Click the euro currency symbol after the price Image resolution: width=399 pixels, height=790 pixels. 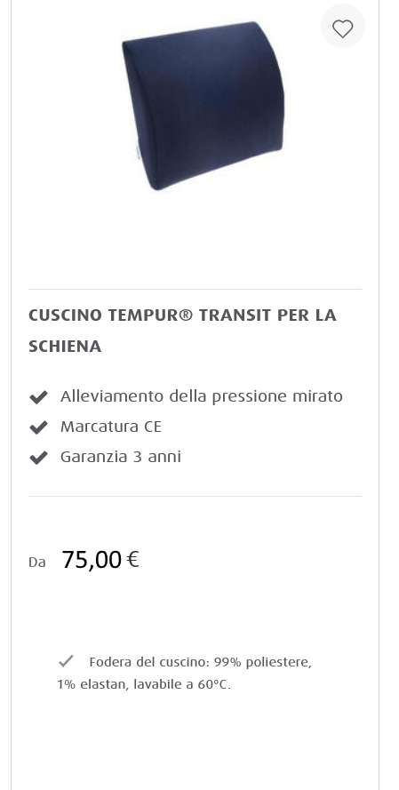(133, 559)
